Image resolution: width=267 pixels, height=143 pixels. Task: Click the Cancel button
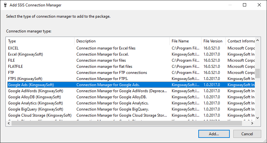(x=247, y=134)
